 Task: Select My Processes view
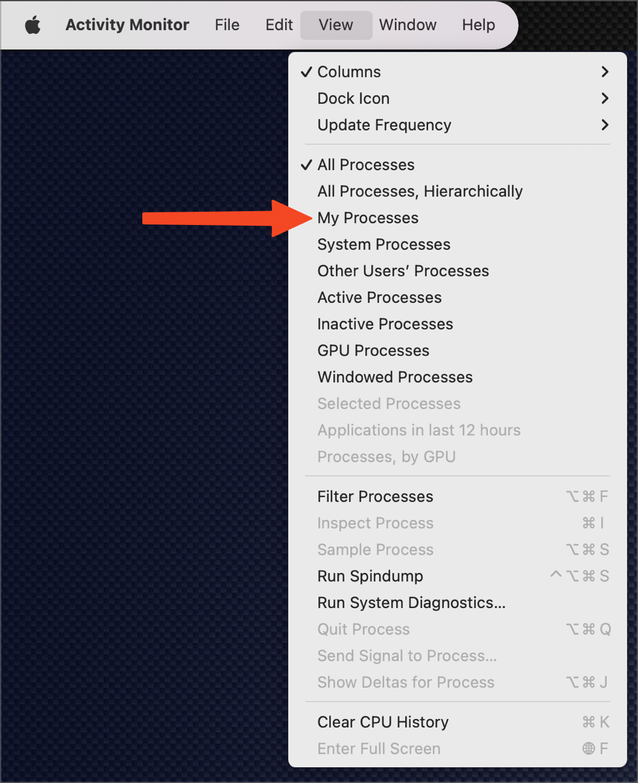point(367,217)
